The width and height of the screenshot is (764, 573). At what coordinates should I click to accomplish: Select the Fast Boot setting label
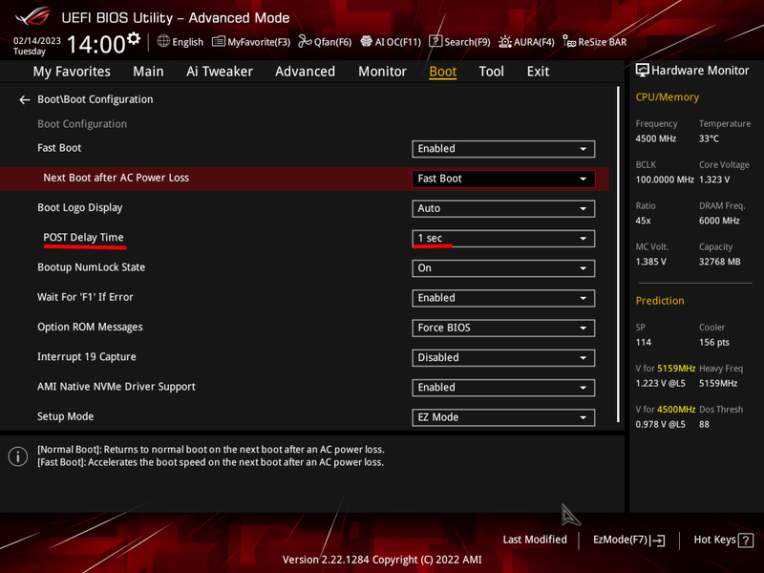tap(59, 148)
